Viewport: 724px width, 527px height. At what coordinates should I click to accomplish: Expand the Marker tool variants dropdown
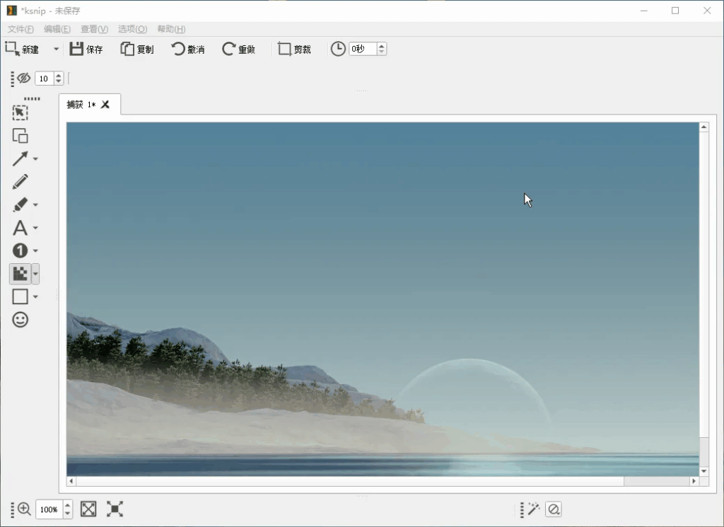(35, 205)
